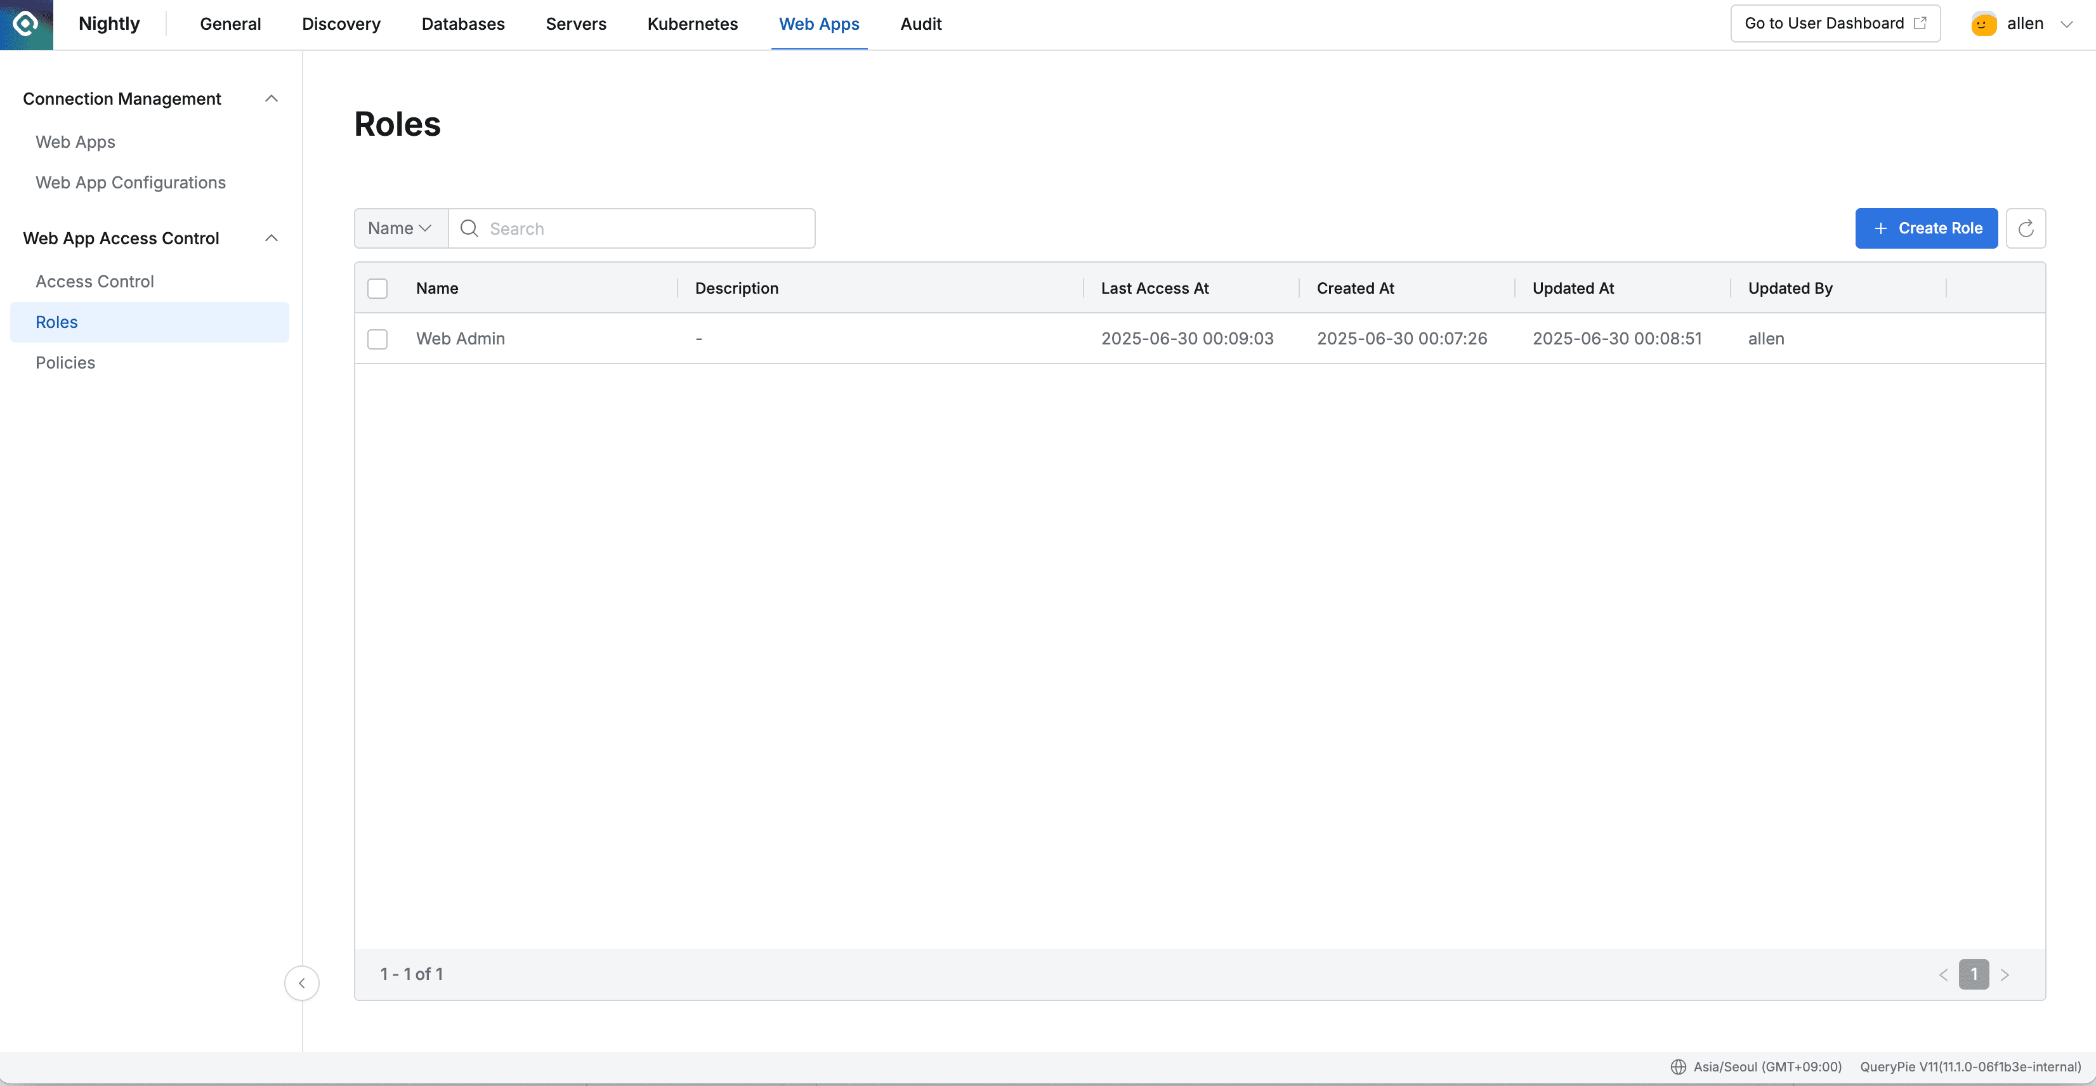Viewport: 2096px width, 1086px height.
Task: Click the Create Role button
Action: 1925,228
